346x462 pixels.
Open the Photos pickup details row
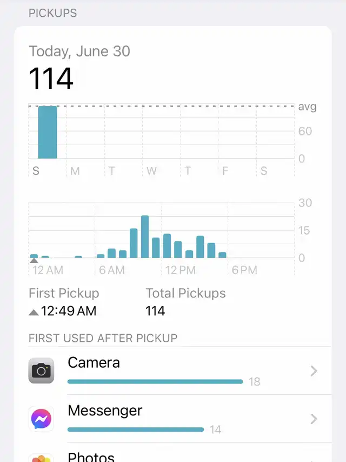click(180, 453)
